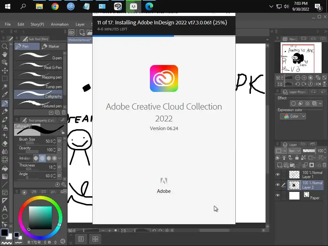The height and width of the screenshot is (246, 328).
Task: Toggle visibility of Paper layer
Action: 278,195
